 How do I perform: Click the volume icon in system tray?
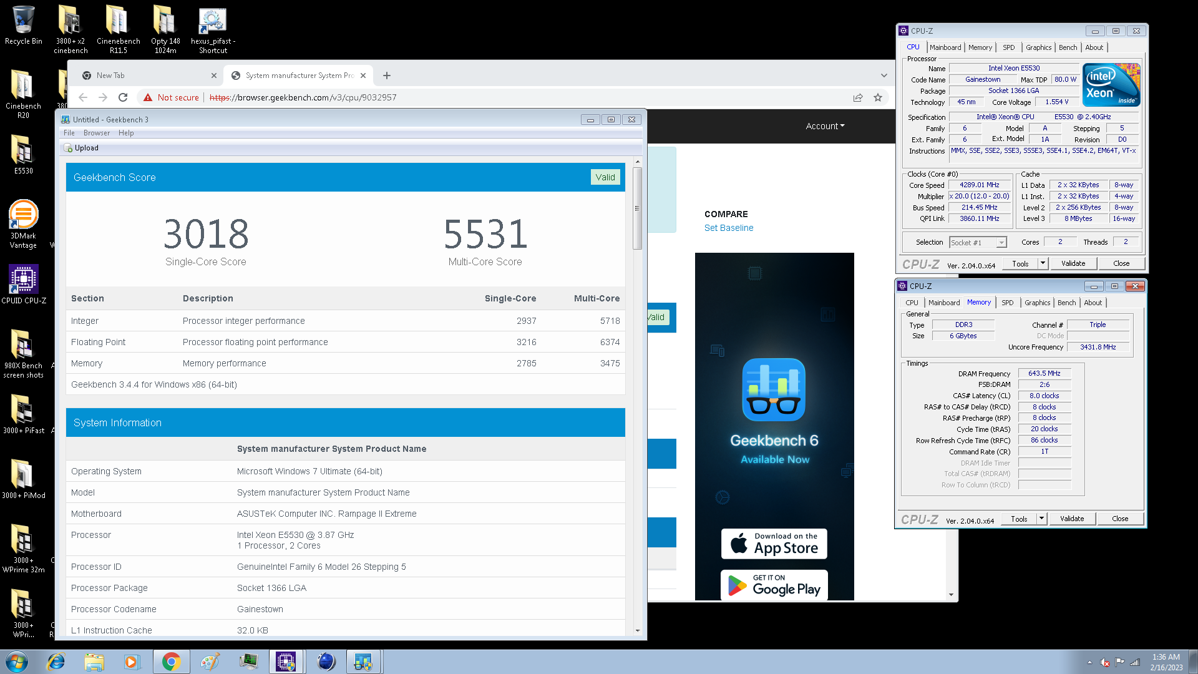pyautogui.click(x=1105, y=662)
